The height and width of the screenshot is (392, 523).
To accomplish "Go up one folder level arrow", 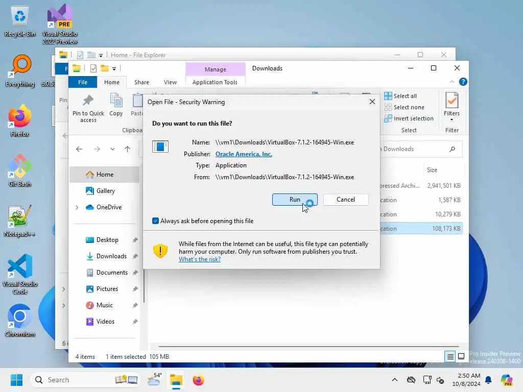I will pos(127,149).
